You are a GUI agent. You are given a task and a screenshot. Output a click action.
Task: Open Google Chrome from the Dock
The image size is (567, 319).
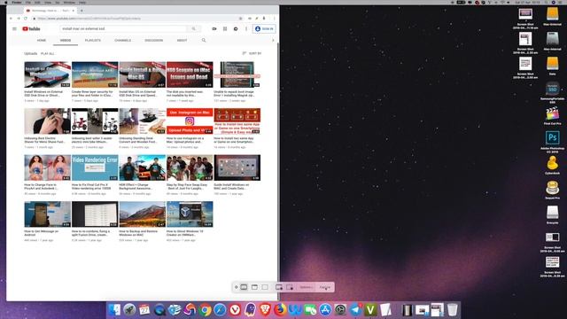coord(205,310)
